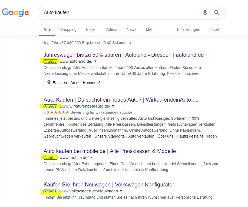Click the Anzeige badge of autoland.de
Screen dimensions: 248x207
(x=50, y=61)
